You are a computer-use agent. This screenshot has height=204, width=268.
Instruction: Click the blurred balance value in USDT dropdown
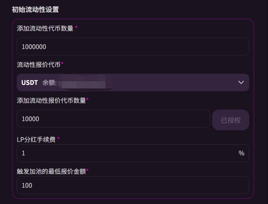[x=85, y=83]
